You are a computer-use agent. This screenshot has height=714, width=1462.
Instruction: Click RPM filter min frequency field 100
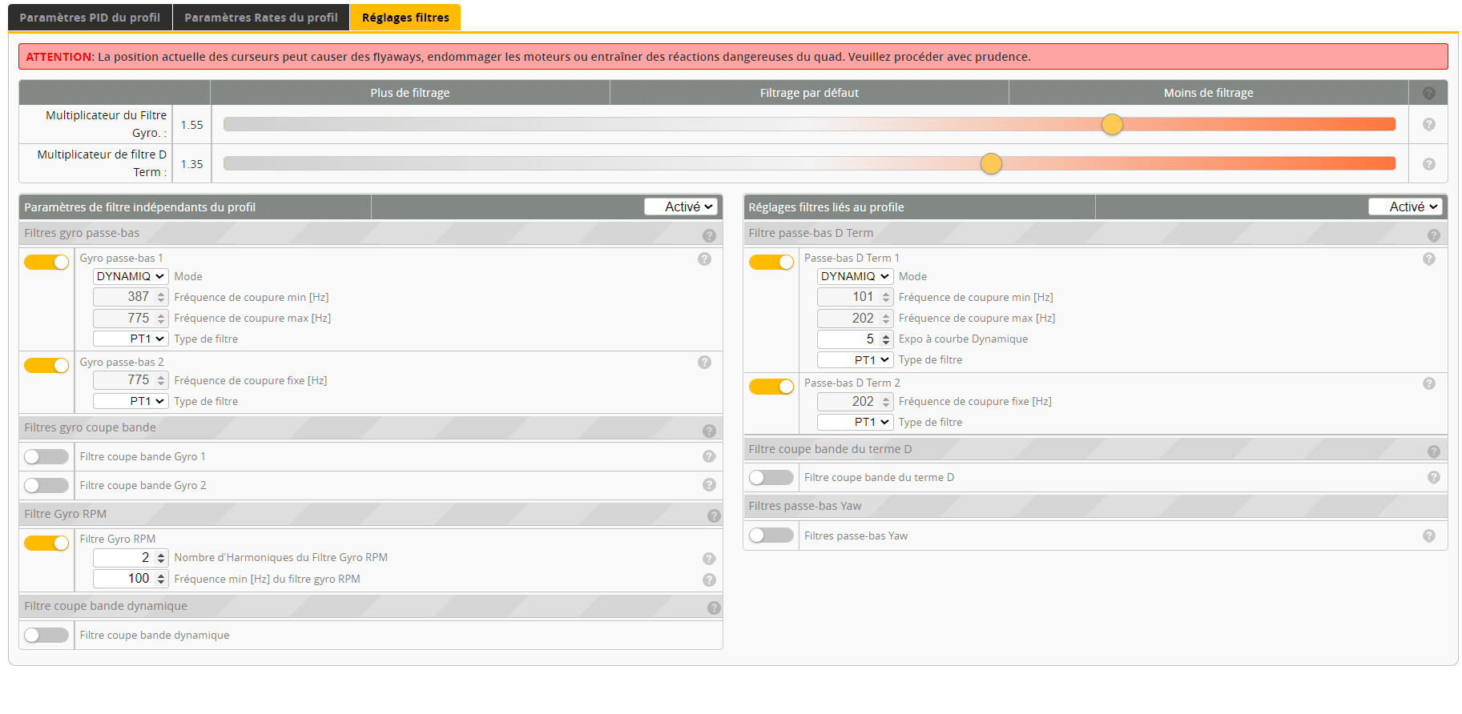coord(131,578)
